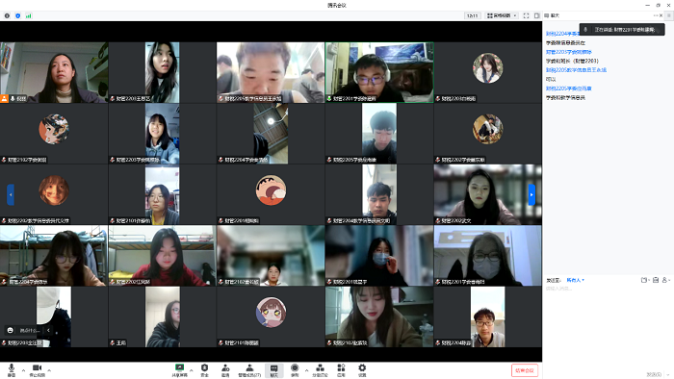Open the manage members panel
The width and height of the screenshot is (674, 379).
coord(249,370)
